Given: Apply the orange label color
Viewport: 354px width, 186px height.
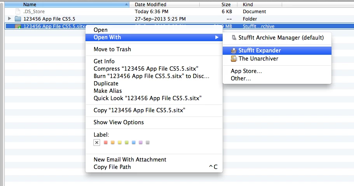Looking at the screenshot, I should [x=113, y=143].
